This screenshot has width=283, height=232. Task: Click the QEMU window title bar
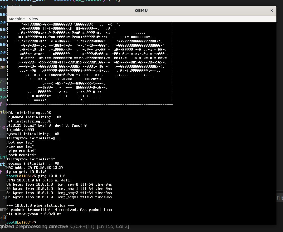141,11
